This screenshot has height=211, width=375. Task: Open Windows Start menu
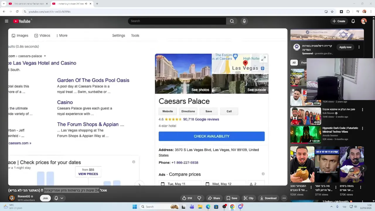pos(134,207)
